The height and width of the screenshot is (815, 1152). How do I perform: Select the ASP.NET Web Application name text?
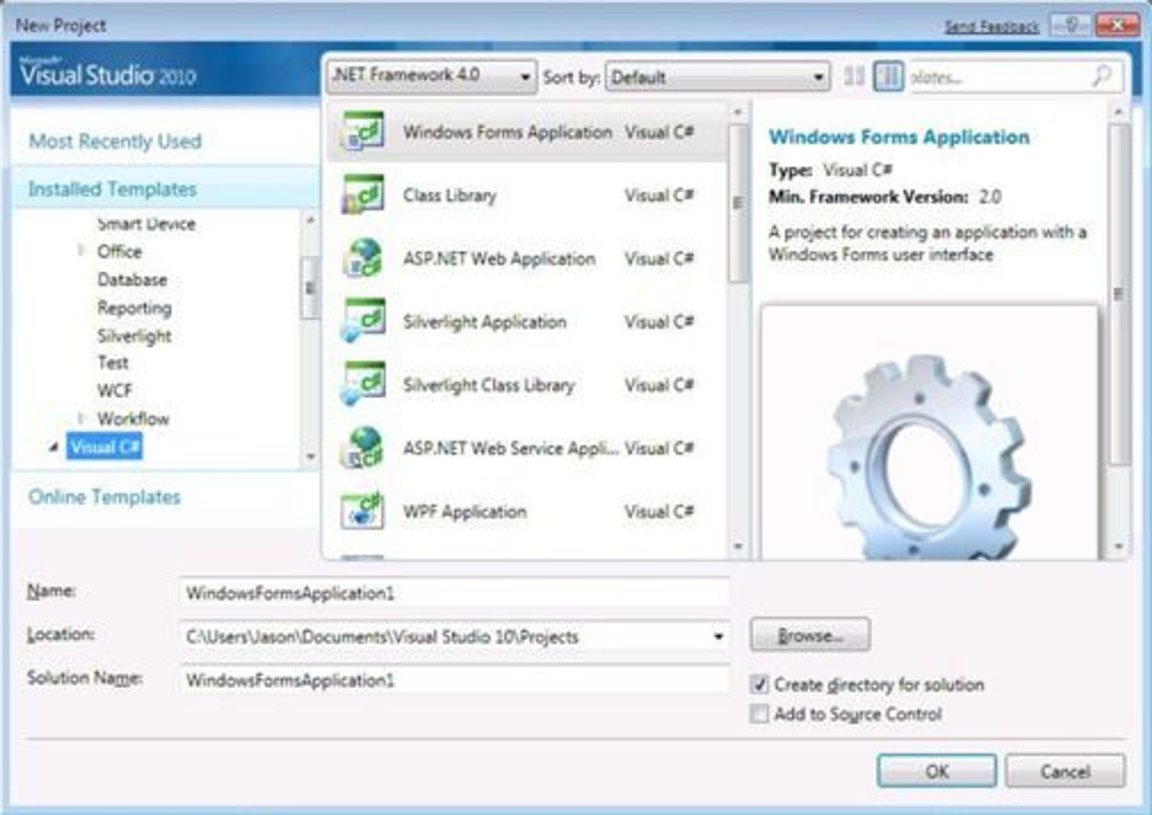499,259
